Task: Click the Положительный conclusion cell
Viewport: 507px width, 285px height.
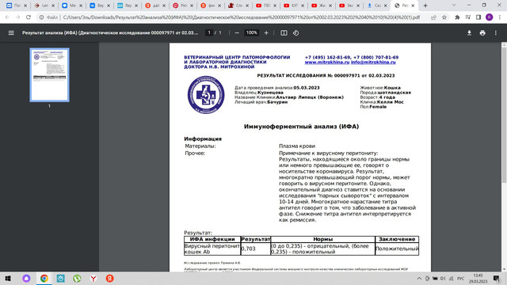Action: pos(397,249)
